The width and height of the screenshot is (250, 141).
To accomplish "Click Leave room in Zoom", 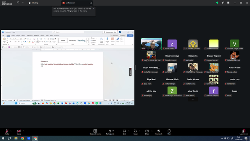I will (244, 132).
